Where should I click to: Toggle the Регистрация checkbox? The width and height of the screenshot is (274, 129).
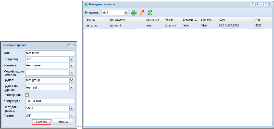point(27,95)
